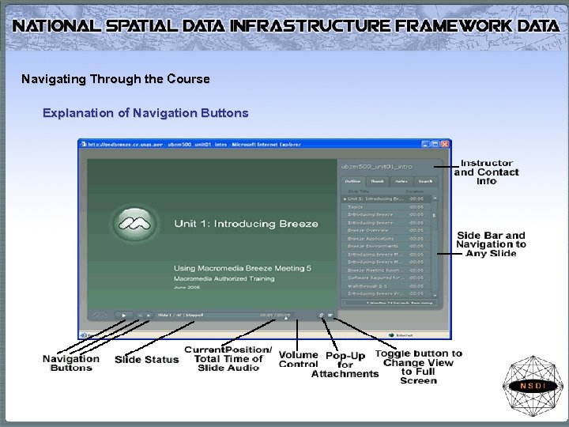Click the 'ubzm500_unit01_intro' presentation title
The height and width of the screenshot is (427, 569).
coord(377,167)
